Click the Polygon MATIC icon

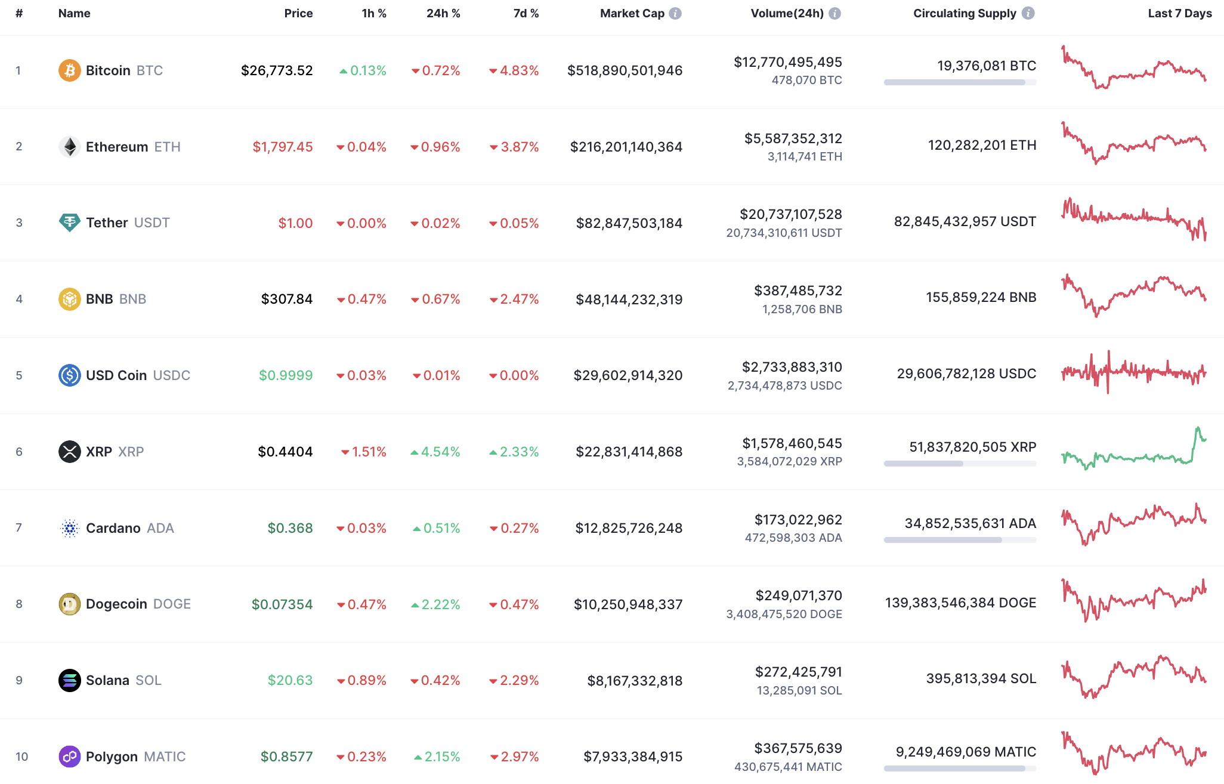[x=70, y=756]
